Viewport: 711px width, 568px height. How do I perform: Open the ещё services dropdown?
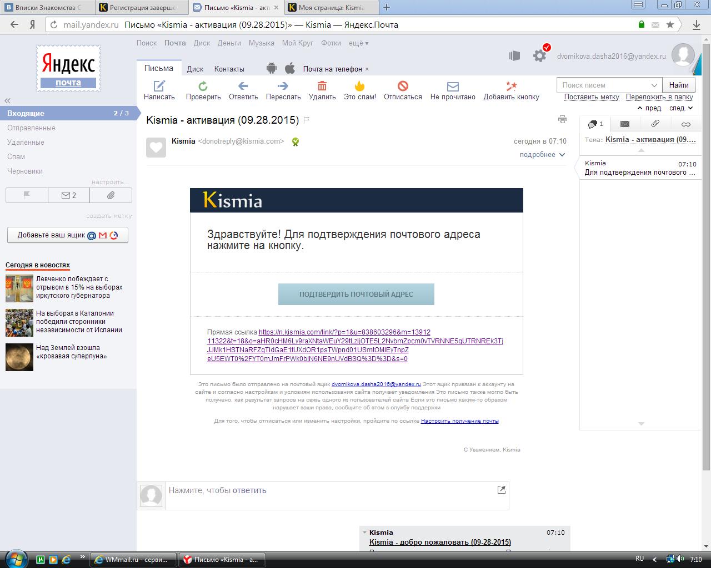(x=358, y=43)
